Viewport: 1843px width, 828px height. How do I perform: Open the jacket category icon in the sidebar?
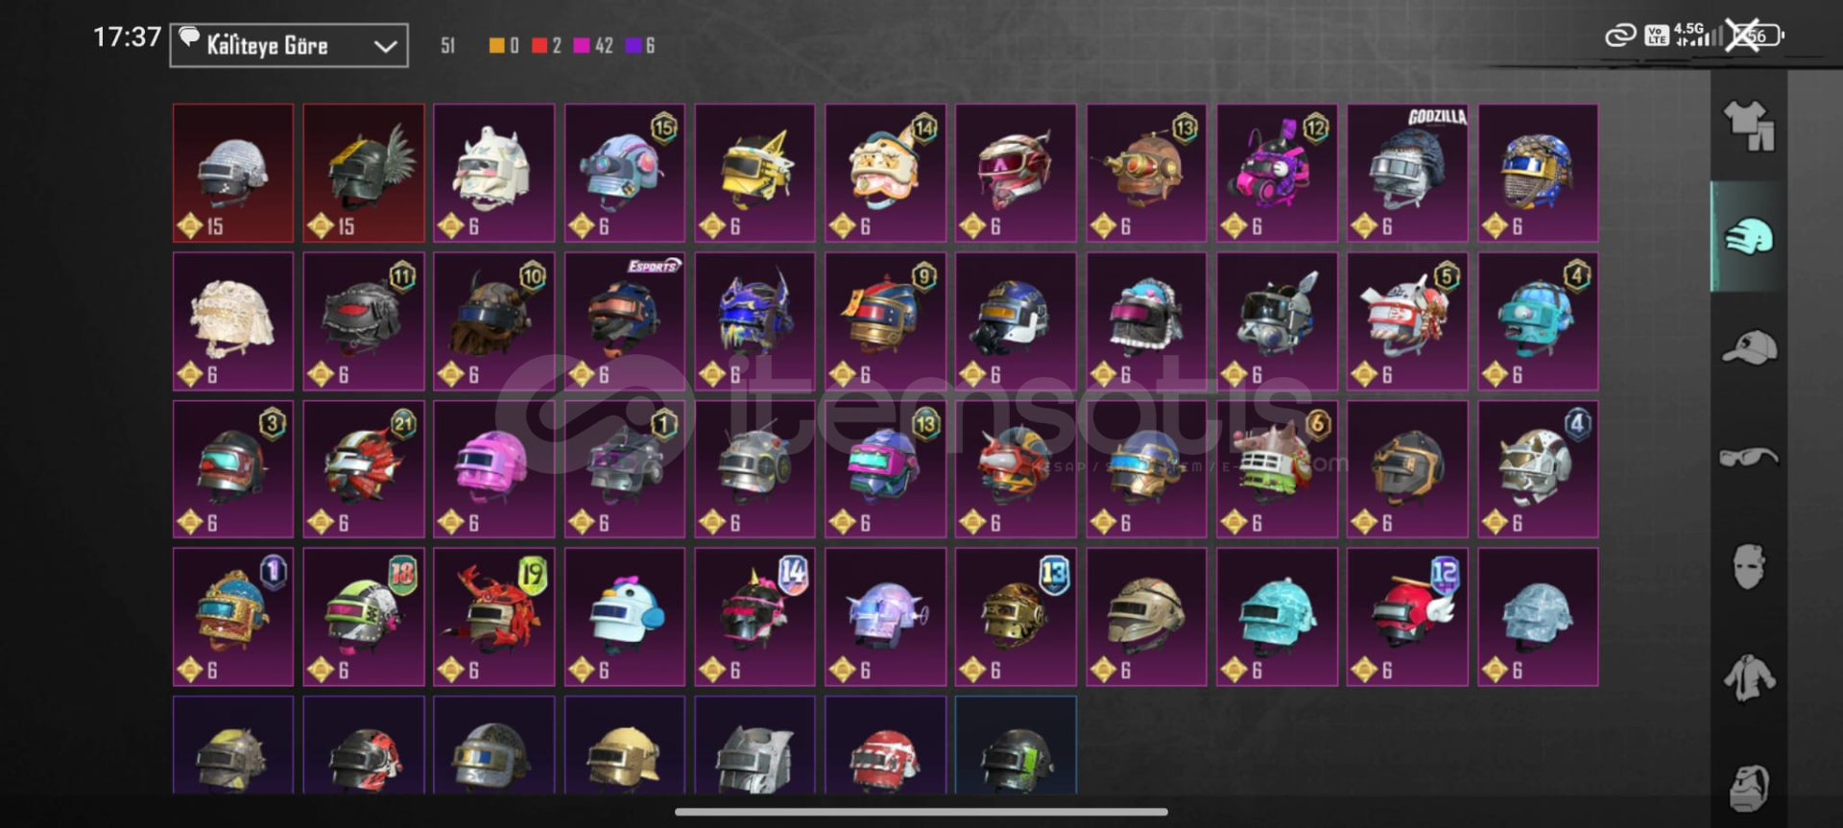pos(1749,677)
